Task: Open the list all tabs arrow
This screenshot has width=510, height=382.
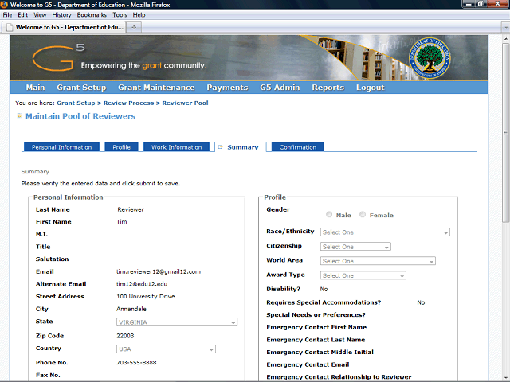Action: point(505,27)
